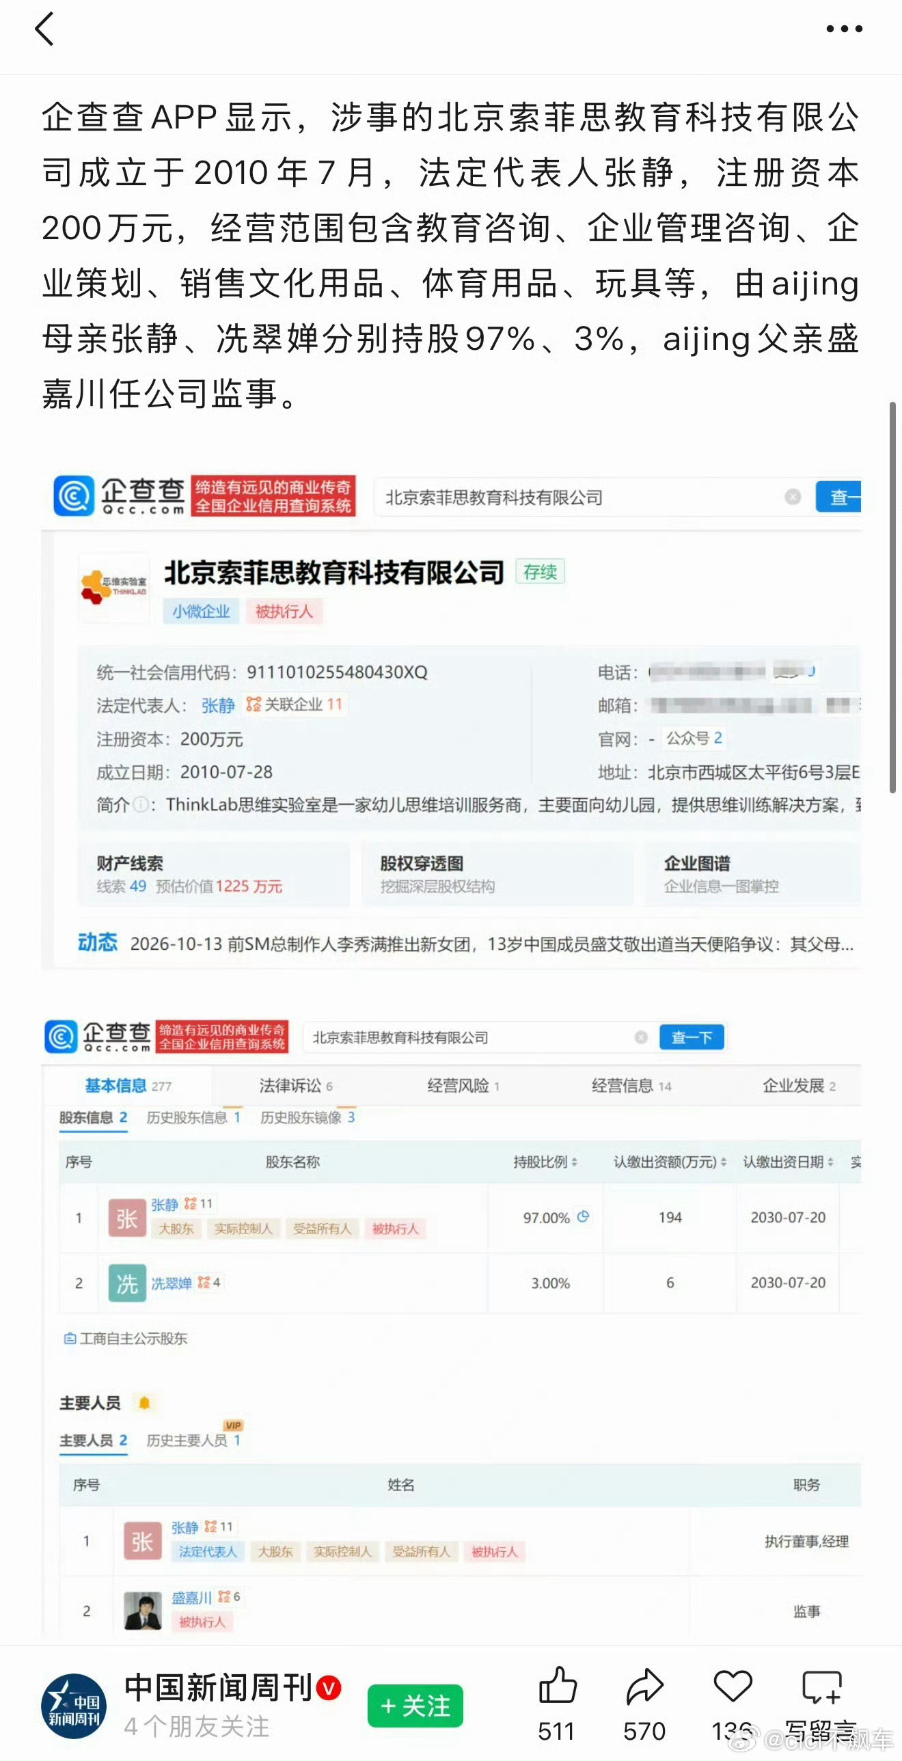Select 历史股东镜像 sub-tab
Screen dimensions: 902x1761
tap(307, 1117)
